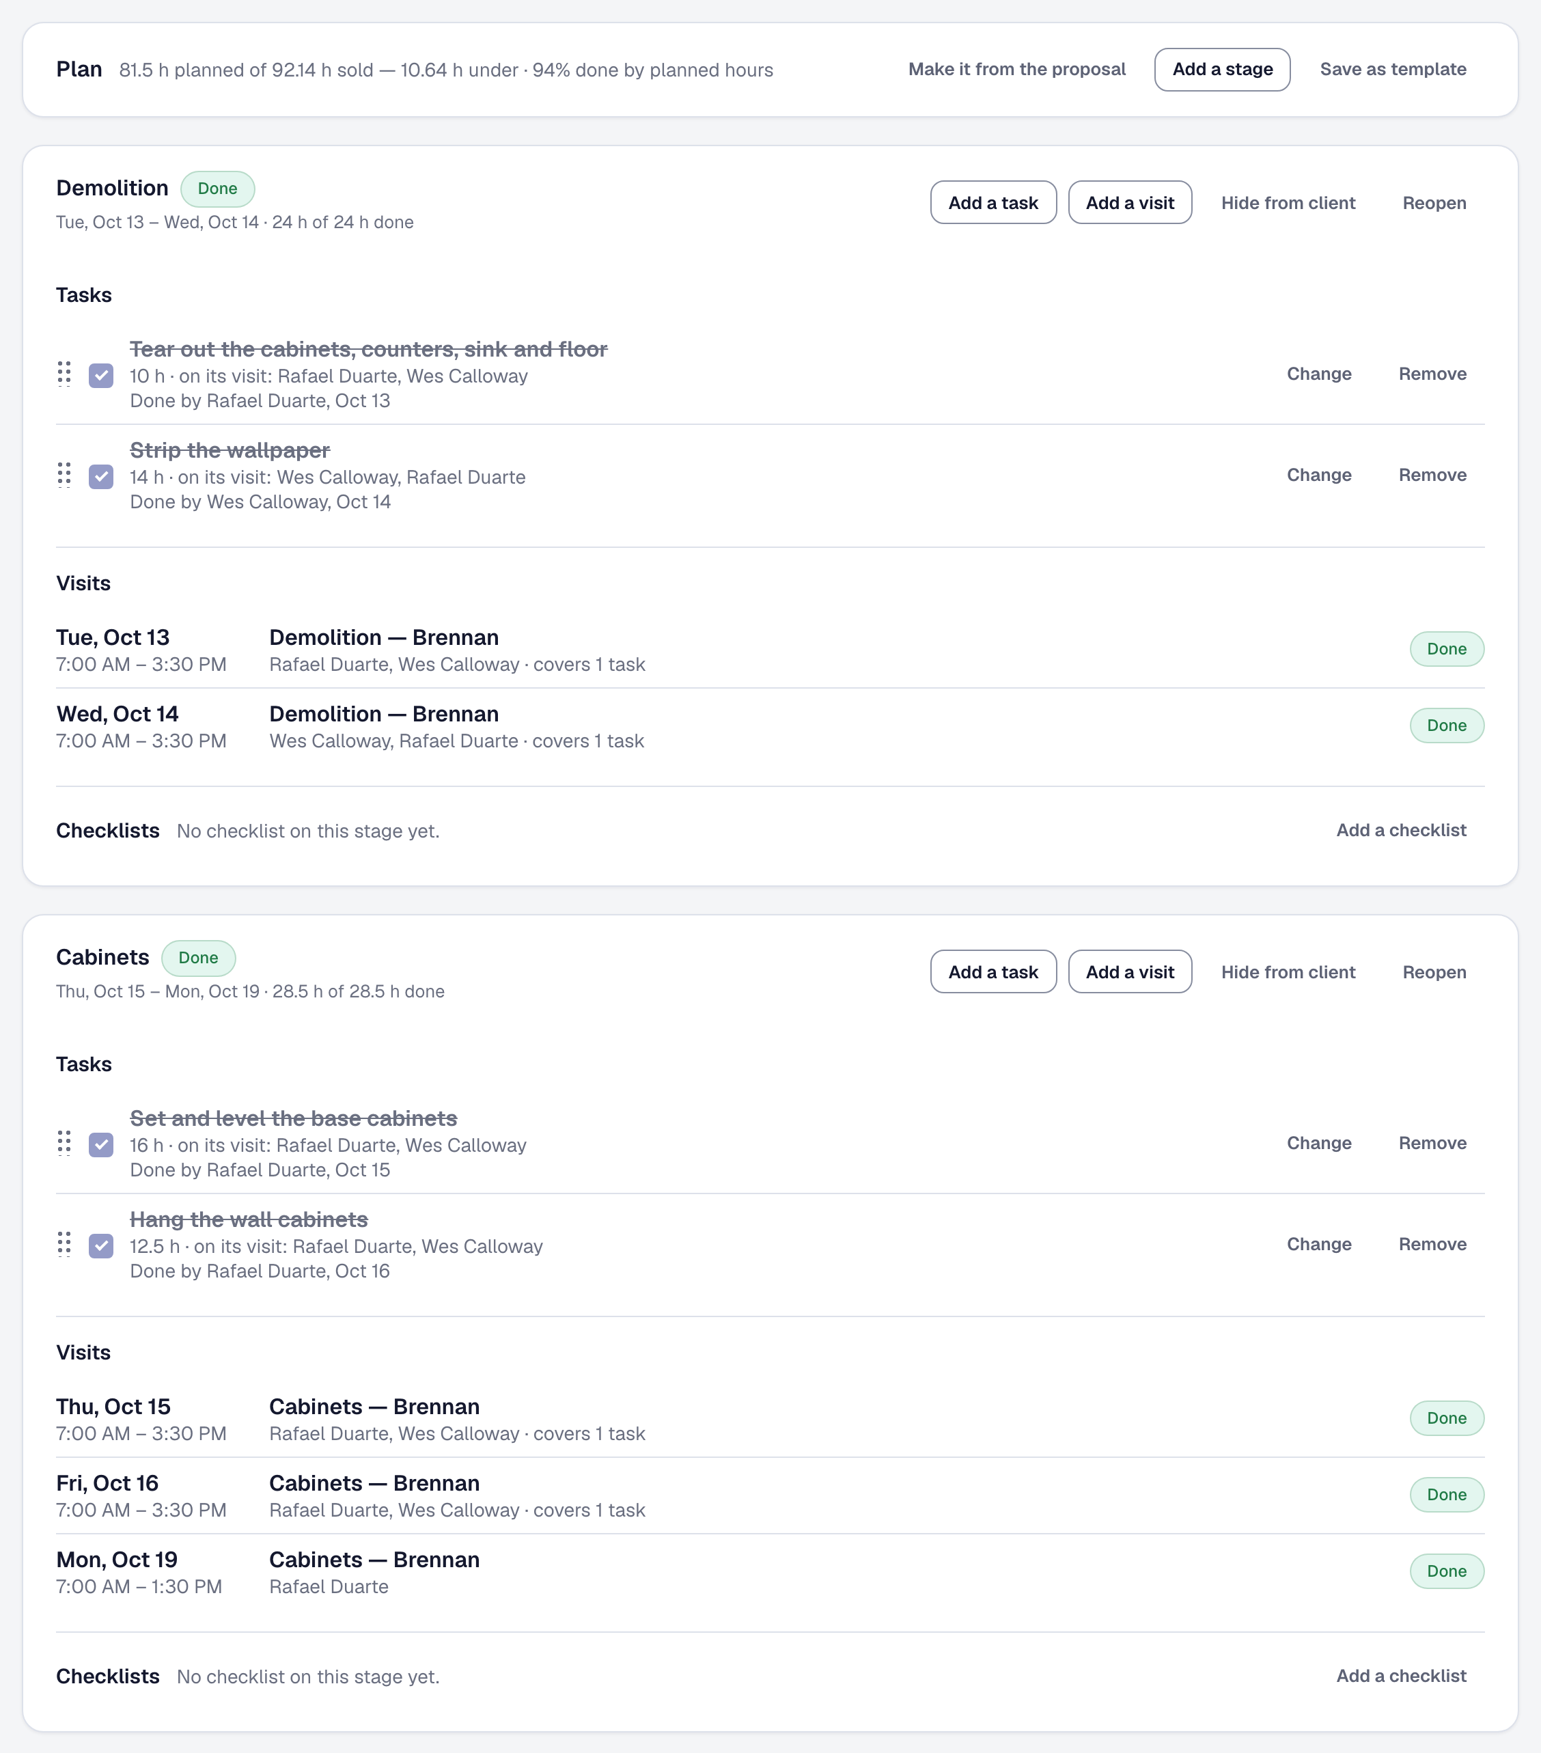Remove the Strip the wallpaper task
This screenshot has width=1541, height=1753.
pyautogui.click(x=1432, y=475)
